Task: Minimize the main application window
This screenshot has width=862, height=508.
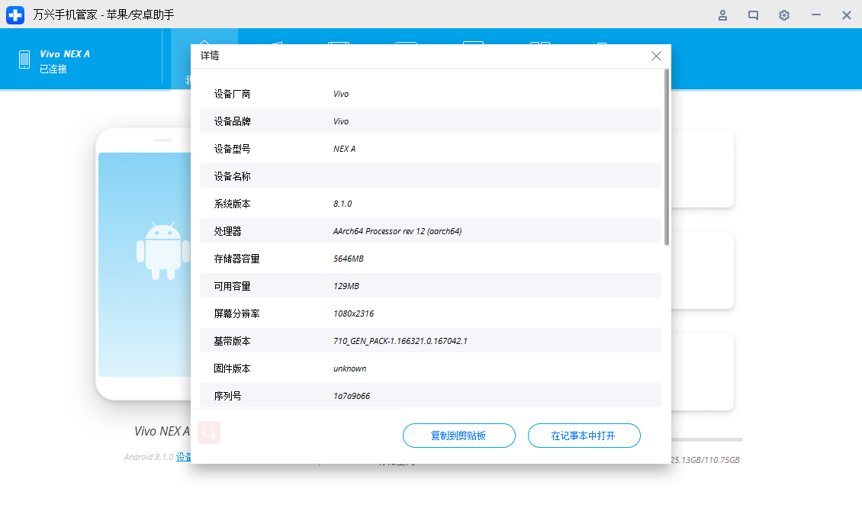Action: click(815, 14)
